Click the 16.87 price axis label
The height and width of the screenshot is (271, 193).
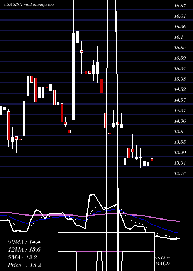[180, 6]
